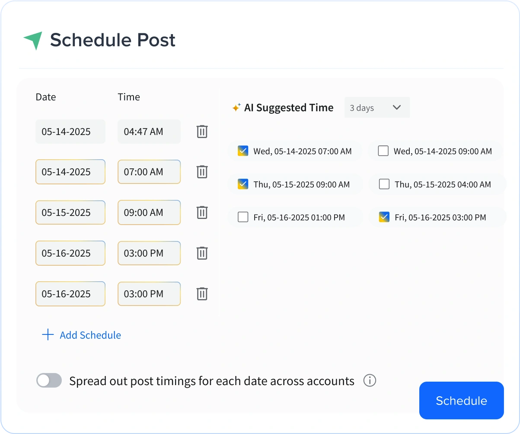Click trash icon for 05-14-2025 07:00 AM
520x434 pixels.
pyautogui.click(x=202, y=172)
